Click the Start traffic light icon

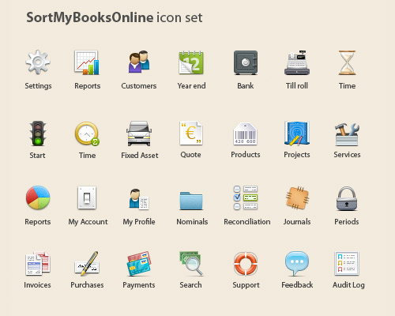coord(38,134)
